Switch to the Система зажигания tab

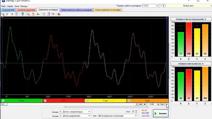click(x=26, y=10)
